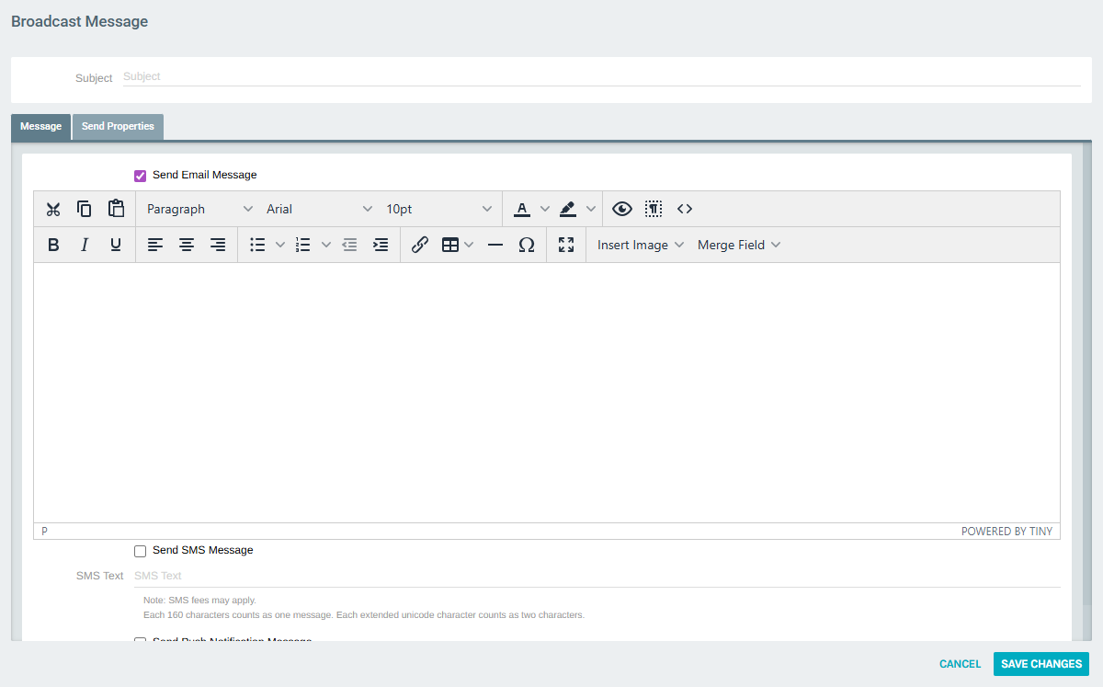Show formatting marks with the paragraph icon
The width and height of the screenshot is (1103, 687).
(654, 209)
